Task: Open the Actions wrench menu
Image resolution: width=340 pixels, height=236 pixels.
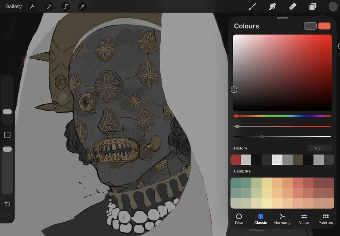Action: [32, 7]
